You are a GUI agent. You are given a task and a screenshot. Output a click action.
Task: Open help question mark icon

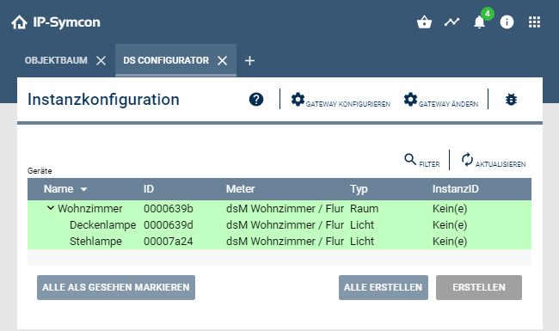[x=256, y=100]
